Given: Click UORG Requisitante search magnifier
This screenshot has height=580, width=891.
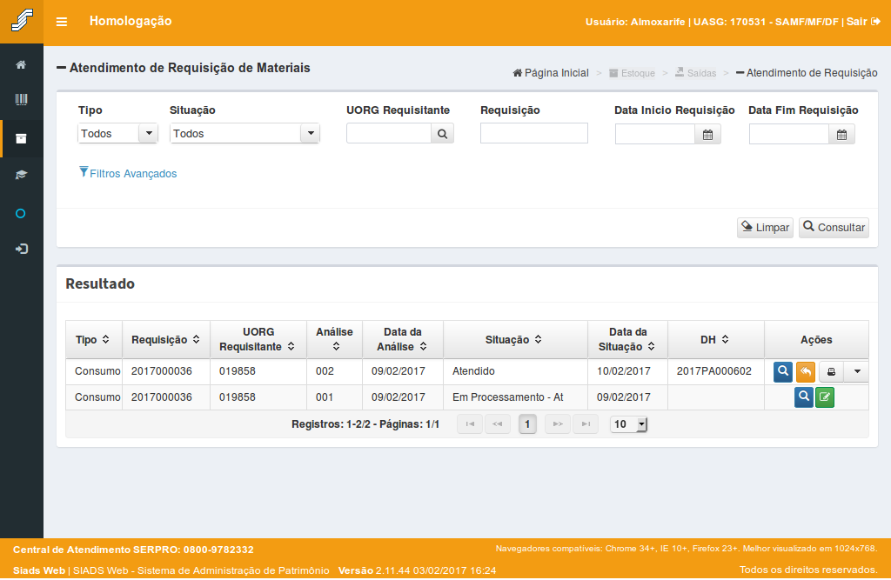Looking at the screenshot, I should tap(442, 134).
